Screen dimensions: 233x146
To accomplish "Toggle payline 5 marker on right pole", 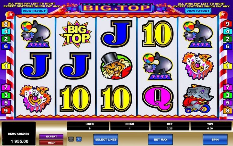I will [x=227, y=103].
